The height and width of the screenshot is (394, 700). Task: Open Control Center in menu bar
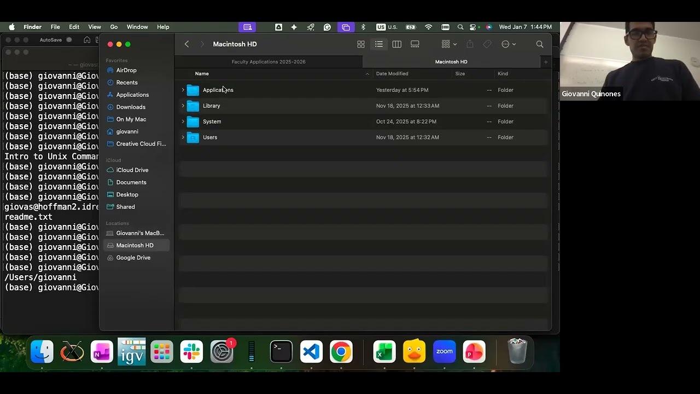click(x=473, y=27)
